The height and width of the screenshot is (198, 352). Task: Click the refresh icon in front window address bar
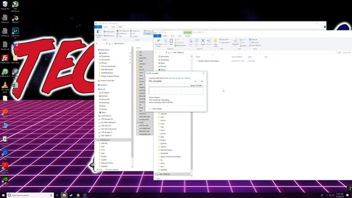(340, 53)
